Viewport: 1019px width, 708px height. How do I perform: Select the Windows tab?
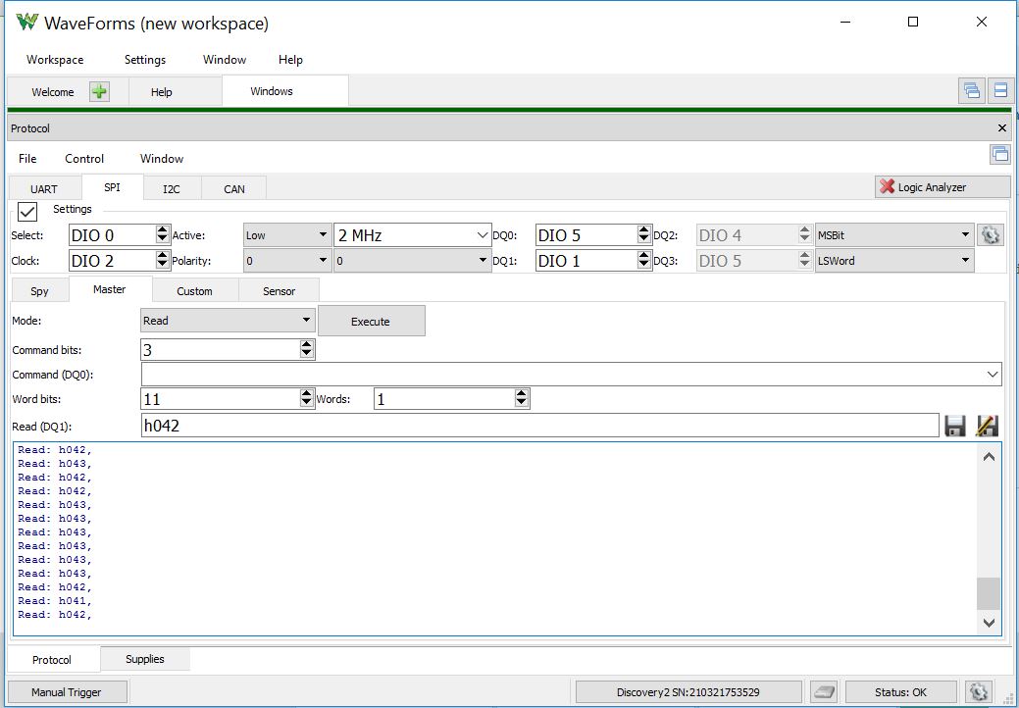pos(272,91)
